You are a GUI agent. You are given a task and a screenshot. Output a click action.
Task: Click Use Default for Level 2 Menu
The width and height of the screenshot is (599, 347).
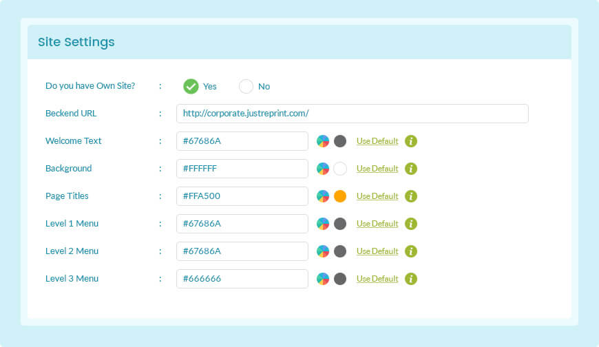coord(377,251)
